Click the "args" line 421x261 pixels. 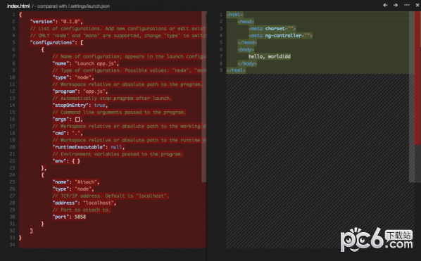68,119
